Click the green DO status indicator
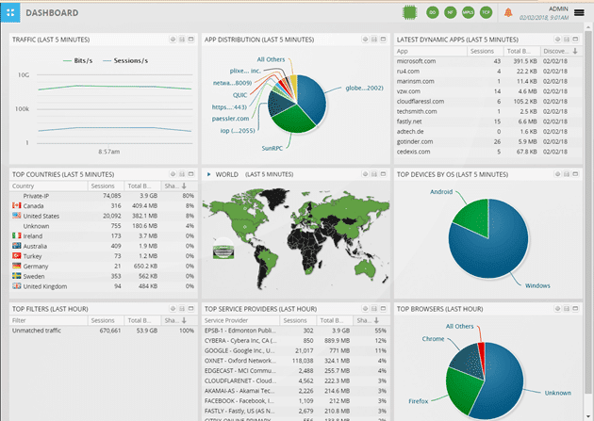The width and height of the screenshot is (594, 421). pyautogui.click(x=432, y=12)
